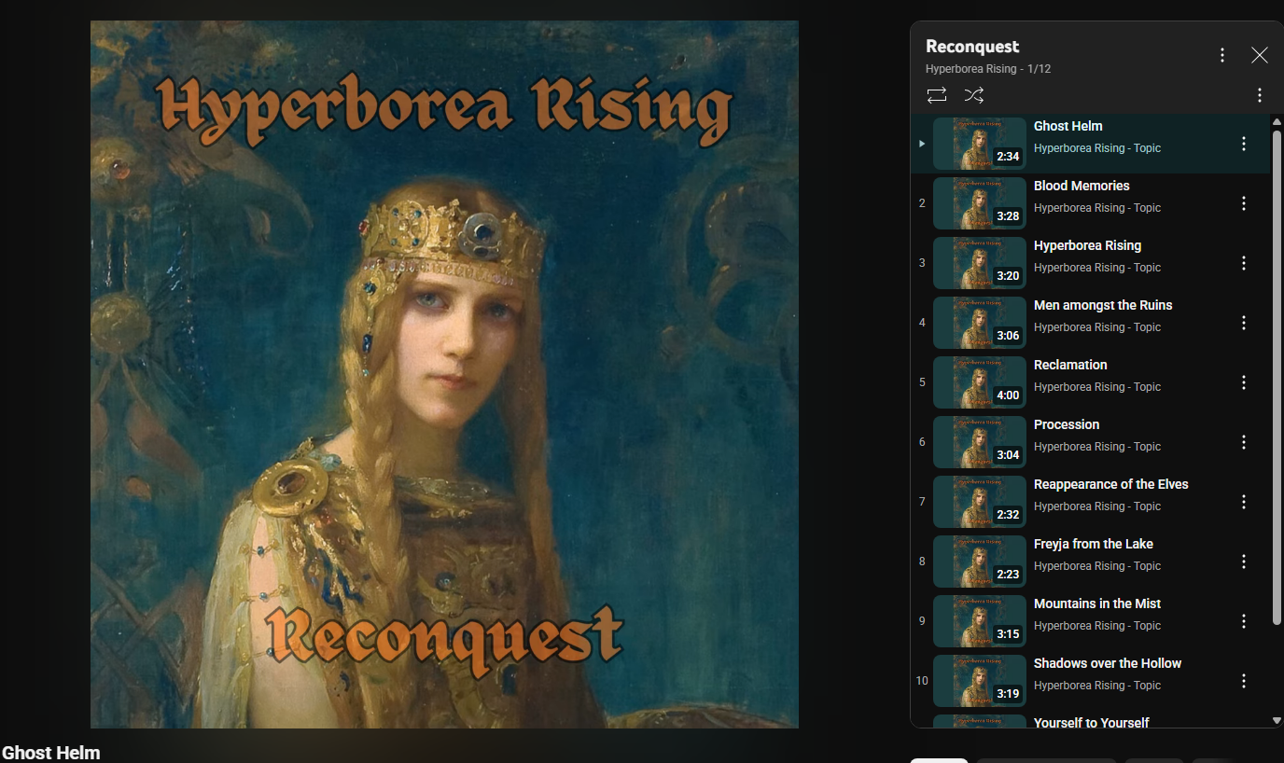1284x763 pixels.
Task: Open playlist header three-dot menu
Action: point(1222,55)
